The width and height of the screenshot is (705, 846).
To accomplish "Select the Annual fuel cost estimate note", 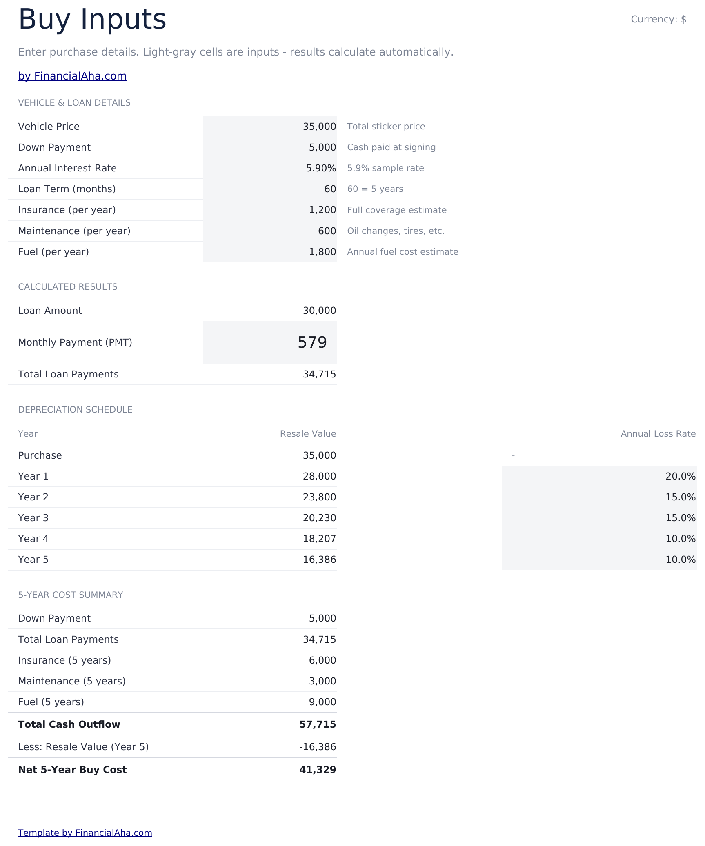I will pos(403,252).
